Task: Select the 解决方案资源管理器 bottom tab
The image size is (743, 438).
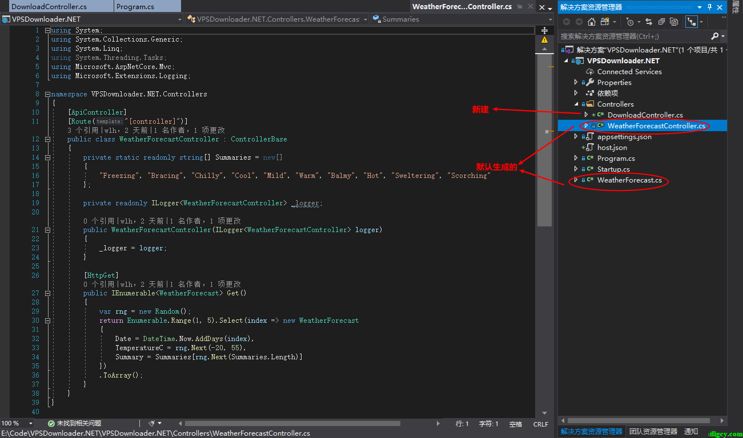Action: pos(591,432)
